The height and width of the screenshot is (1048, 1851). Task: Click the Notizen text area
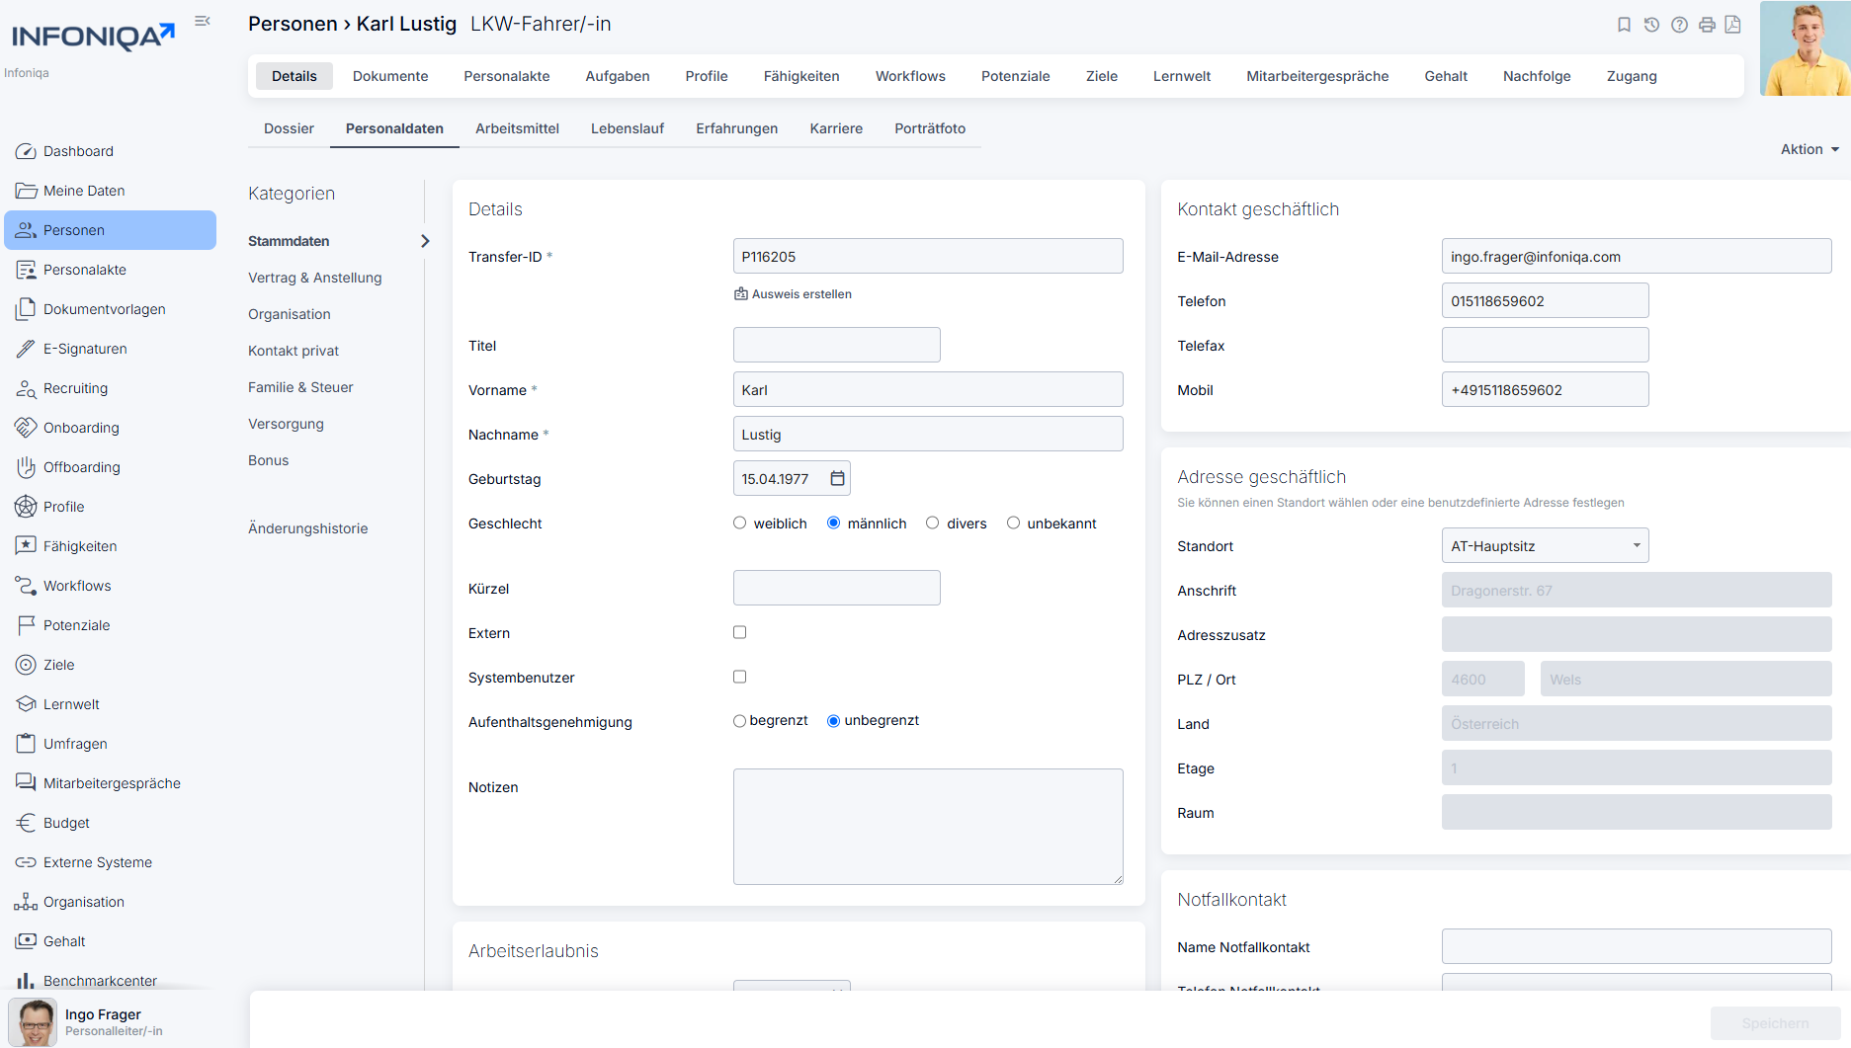[928, 827]
